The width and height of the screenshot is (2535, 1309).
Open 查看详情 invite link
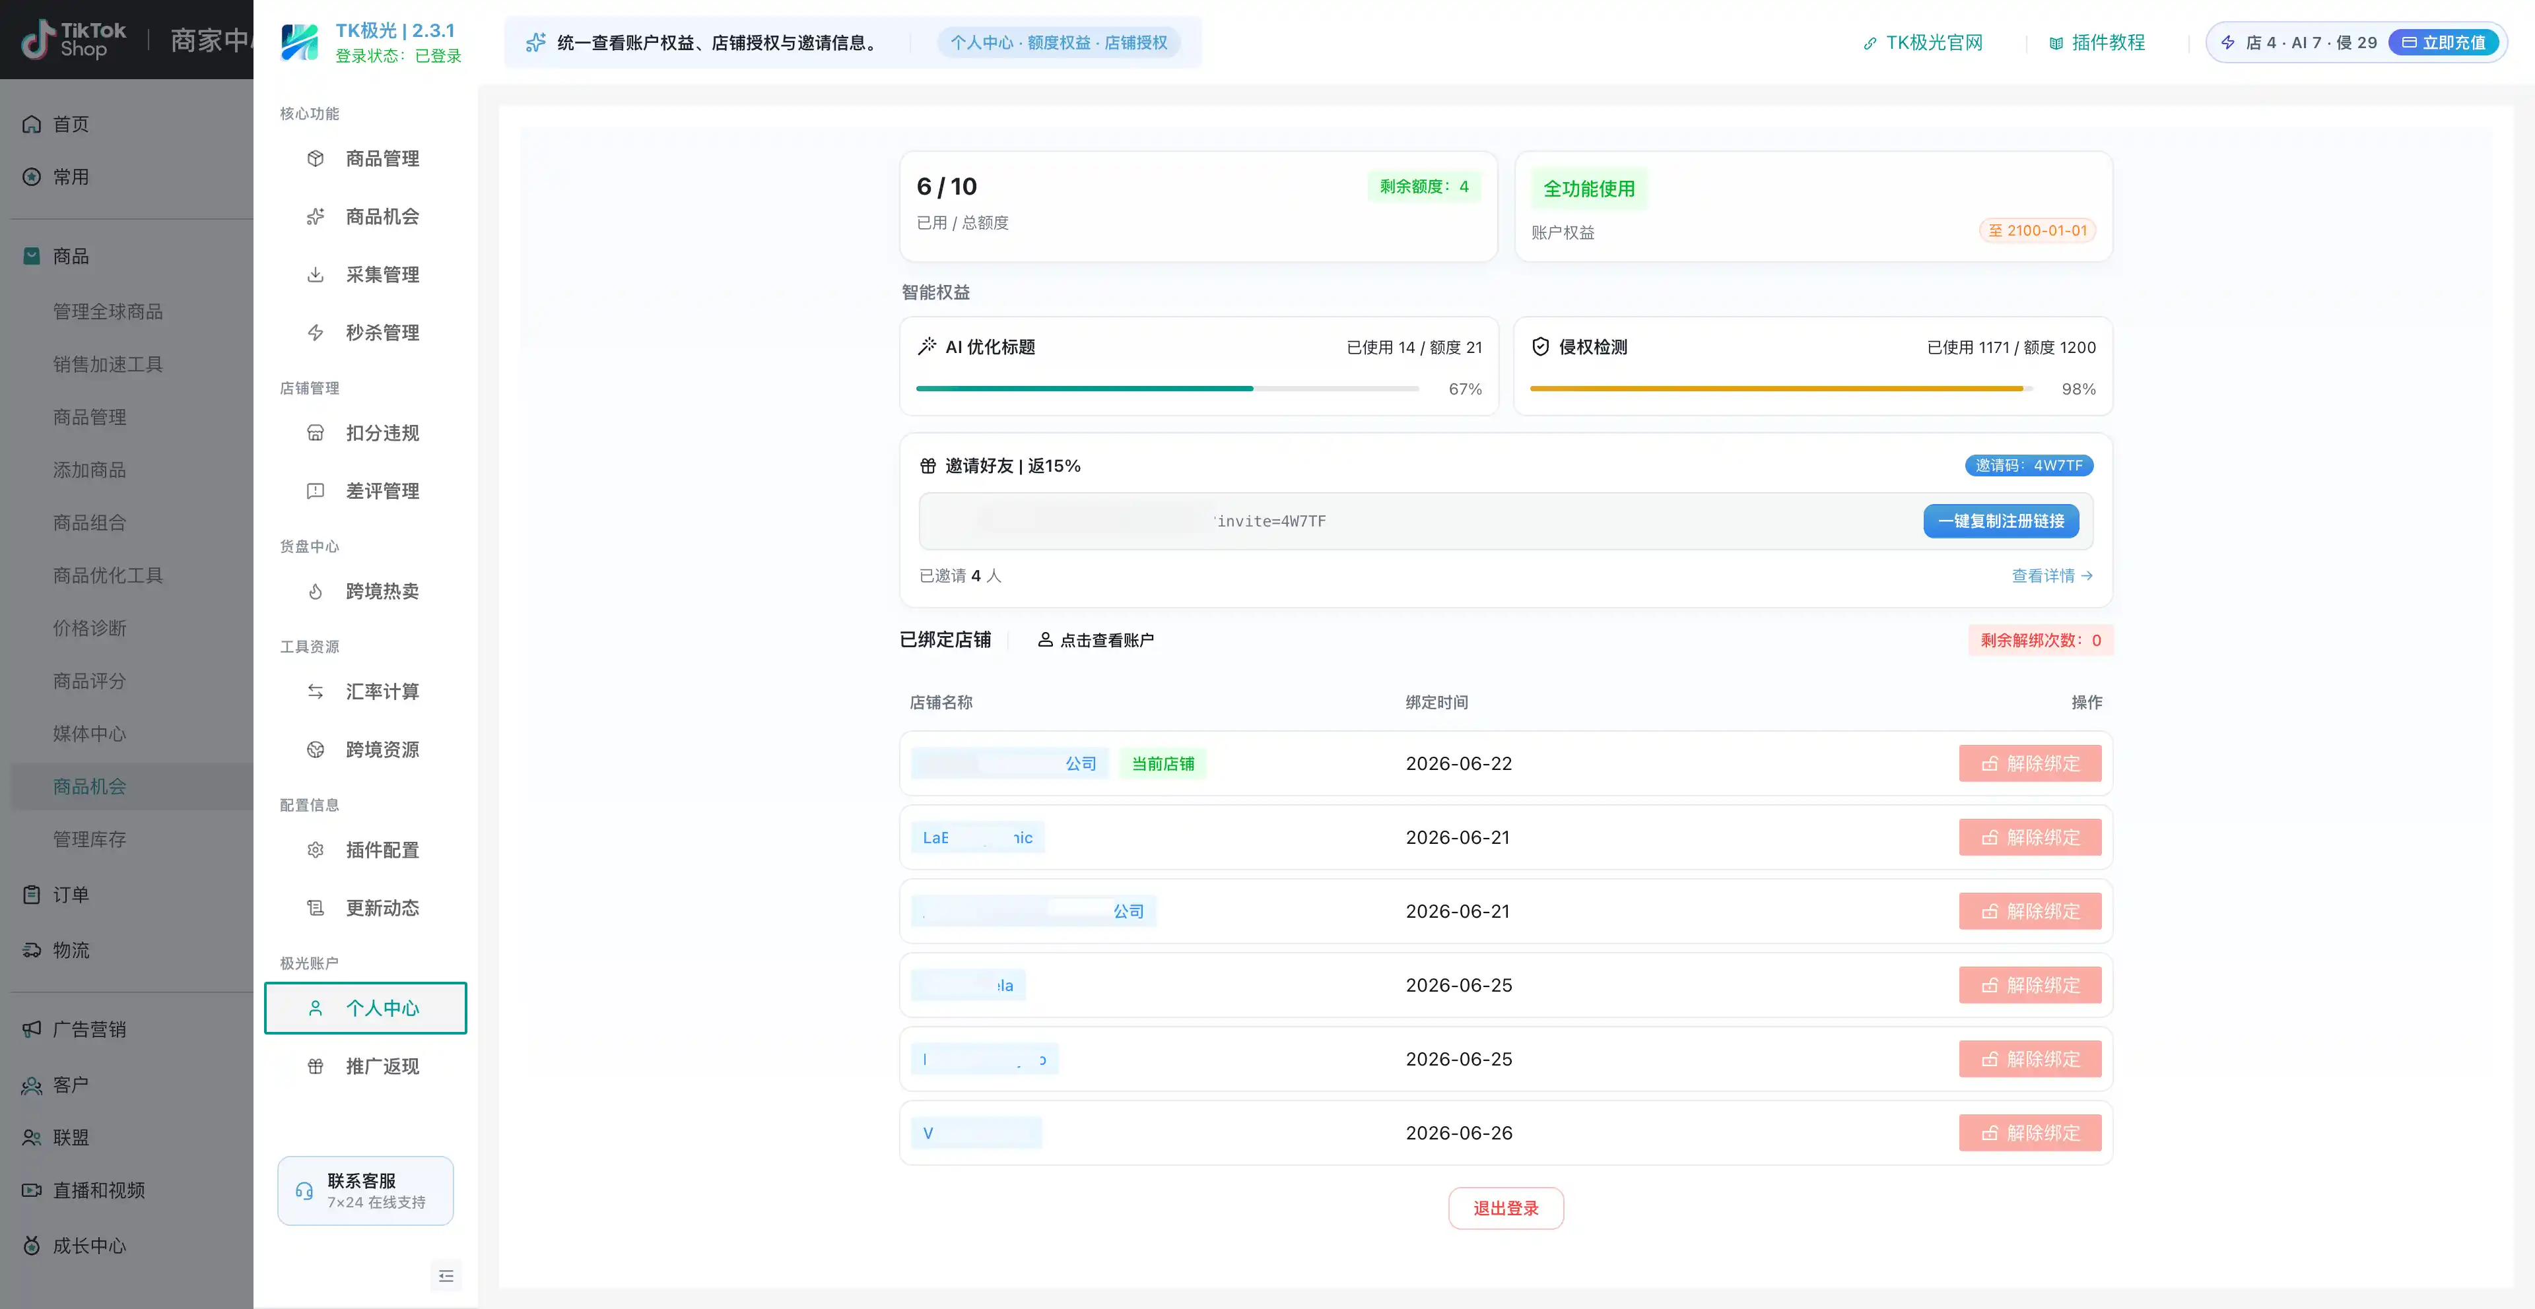coord(2052,575)
